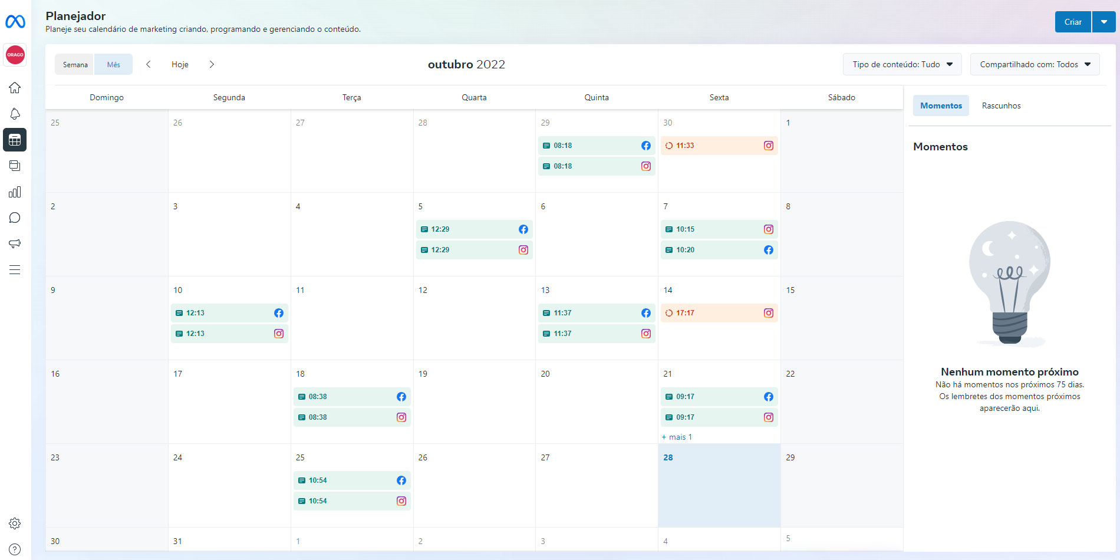The width and height of the screenshot is (1120, 560).
Task: Open the Tipo de conteúdo: Tudo filter
Action: pyautogui.click(x=901, y=64)
